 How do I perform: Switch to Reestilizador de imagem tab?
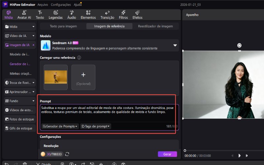[x=155, y=26]
